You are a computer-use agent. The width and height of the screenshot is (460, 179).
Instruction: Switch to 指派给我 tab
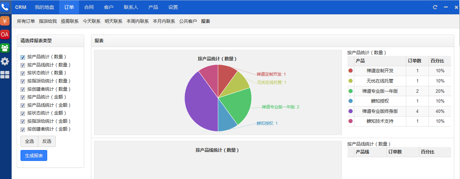(48, 21)
